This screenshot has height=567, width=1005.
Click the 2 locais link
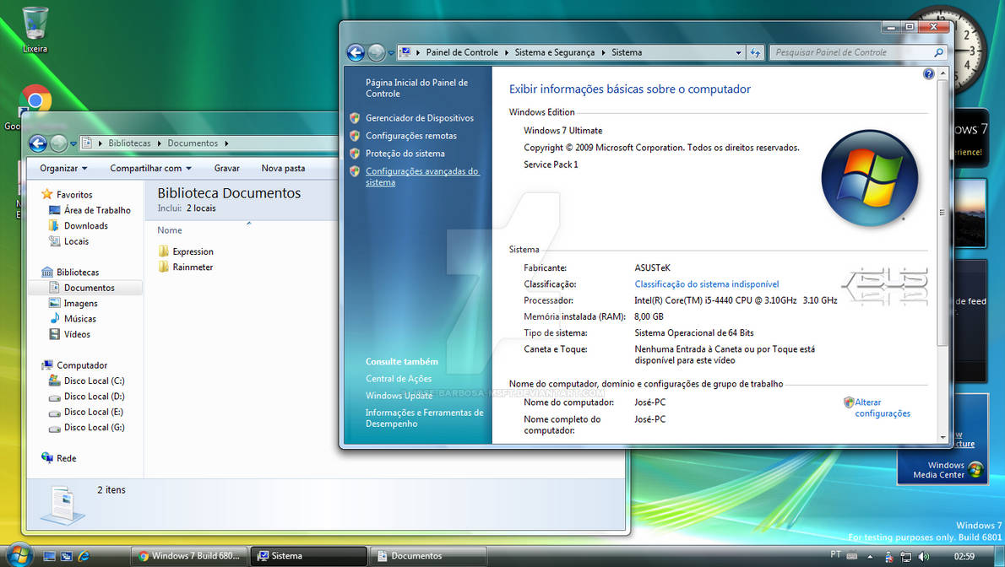(x=201, y=208)
